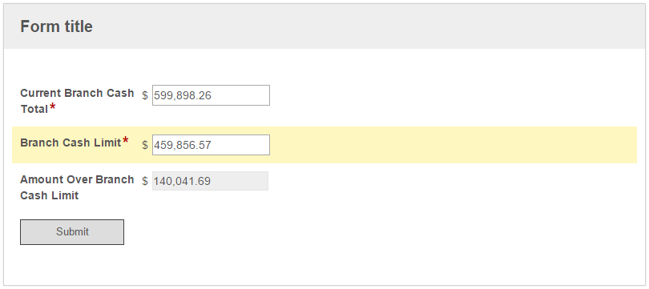
Task: Click the "Cash Limit" second line of the third label
Action: coord(49,195)
